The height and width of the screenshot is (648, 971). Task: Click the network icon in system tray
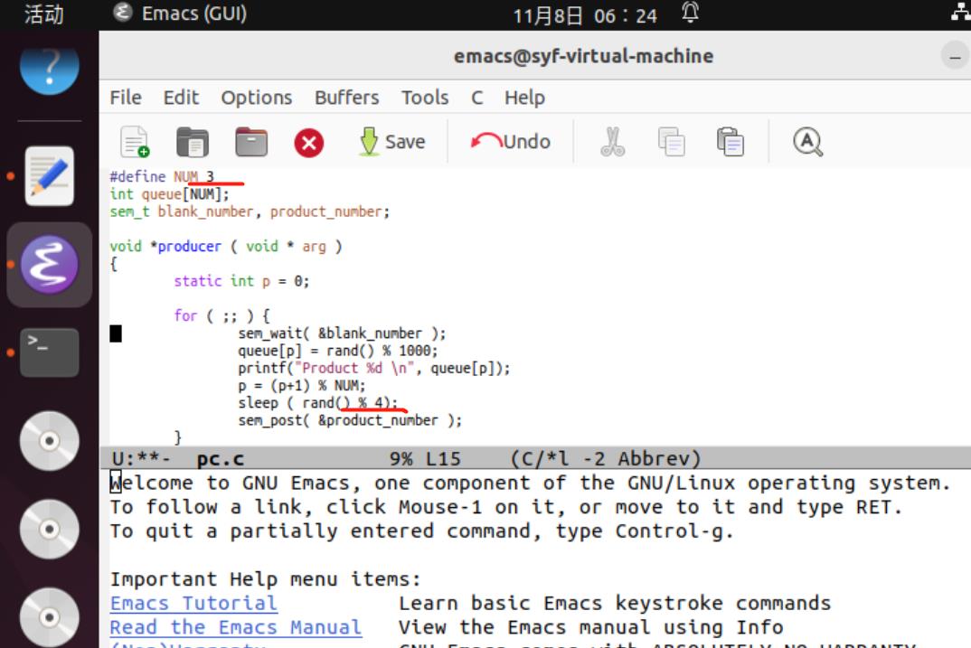(x=960, y=11)
